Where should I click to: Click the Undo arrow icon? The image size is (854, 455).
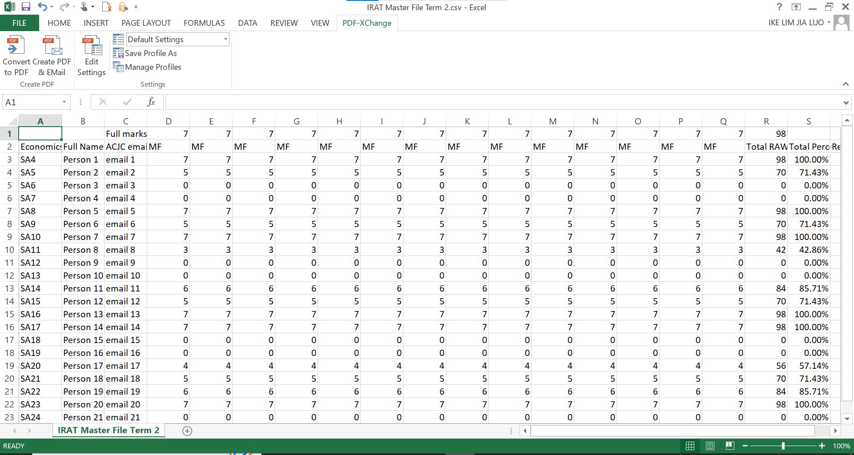(42, 7)
